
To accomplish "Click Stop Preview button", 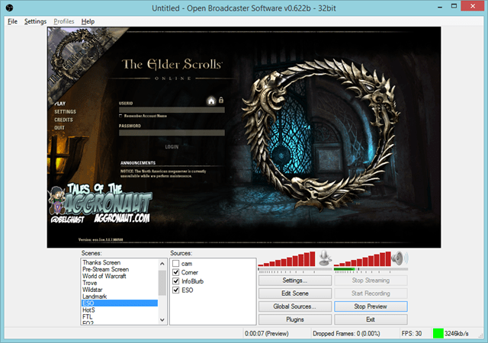I will (x=371, y=306).
